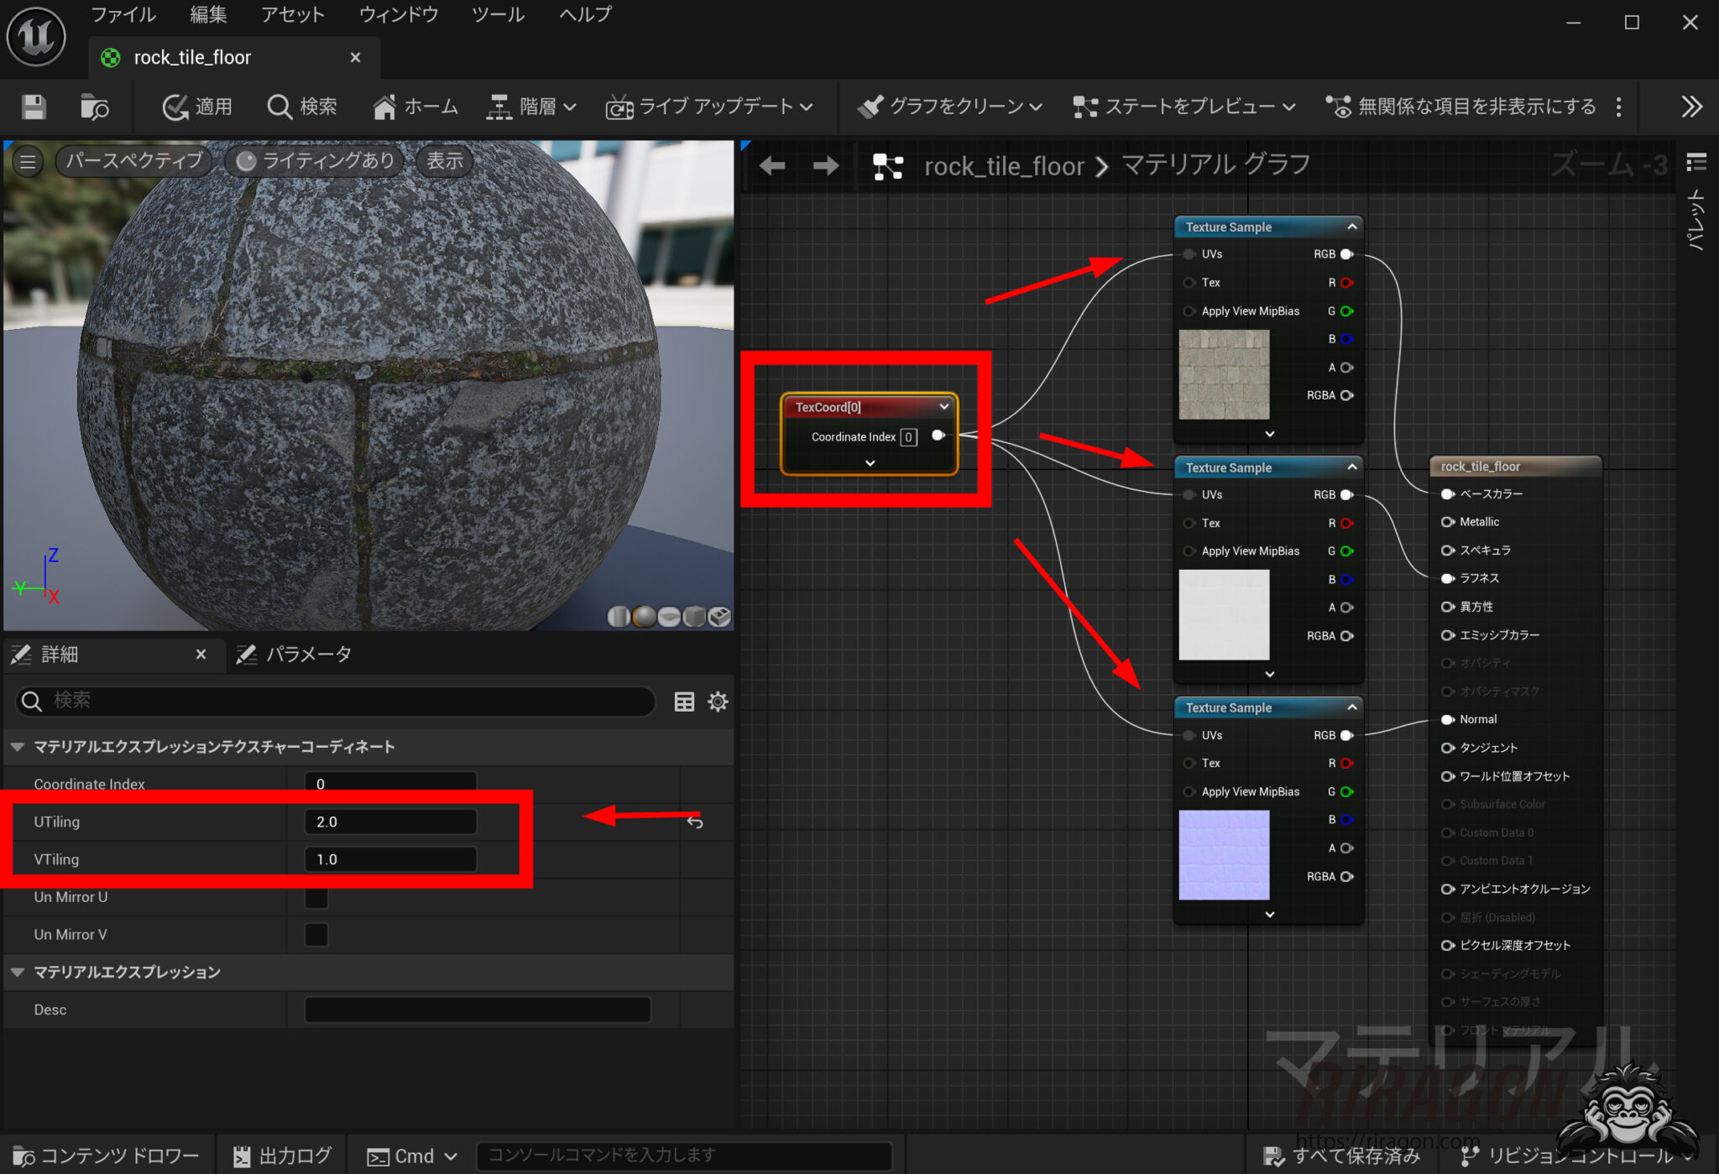
Task: Open リビジョンコントロール in the status bar
Action: click(x=1574, y=1156)
